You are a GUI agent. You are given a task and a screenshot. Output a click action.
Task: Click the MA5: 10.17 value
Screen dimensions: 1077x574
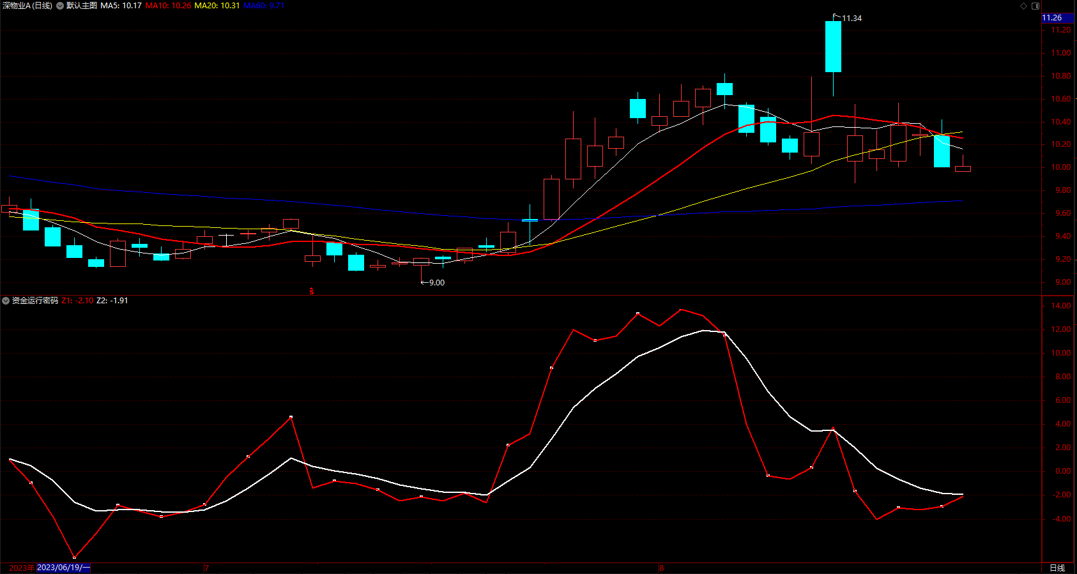click(121, 6)
